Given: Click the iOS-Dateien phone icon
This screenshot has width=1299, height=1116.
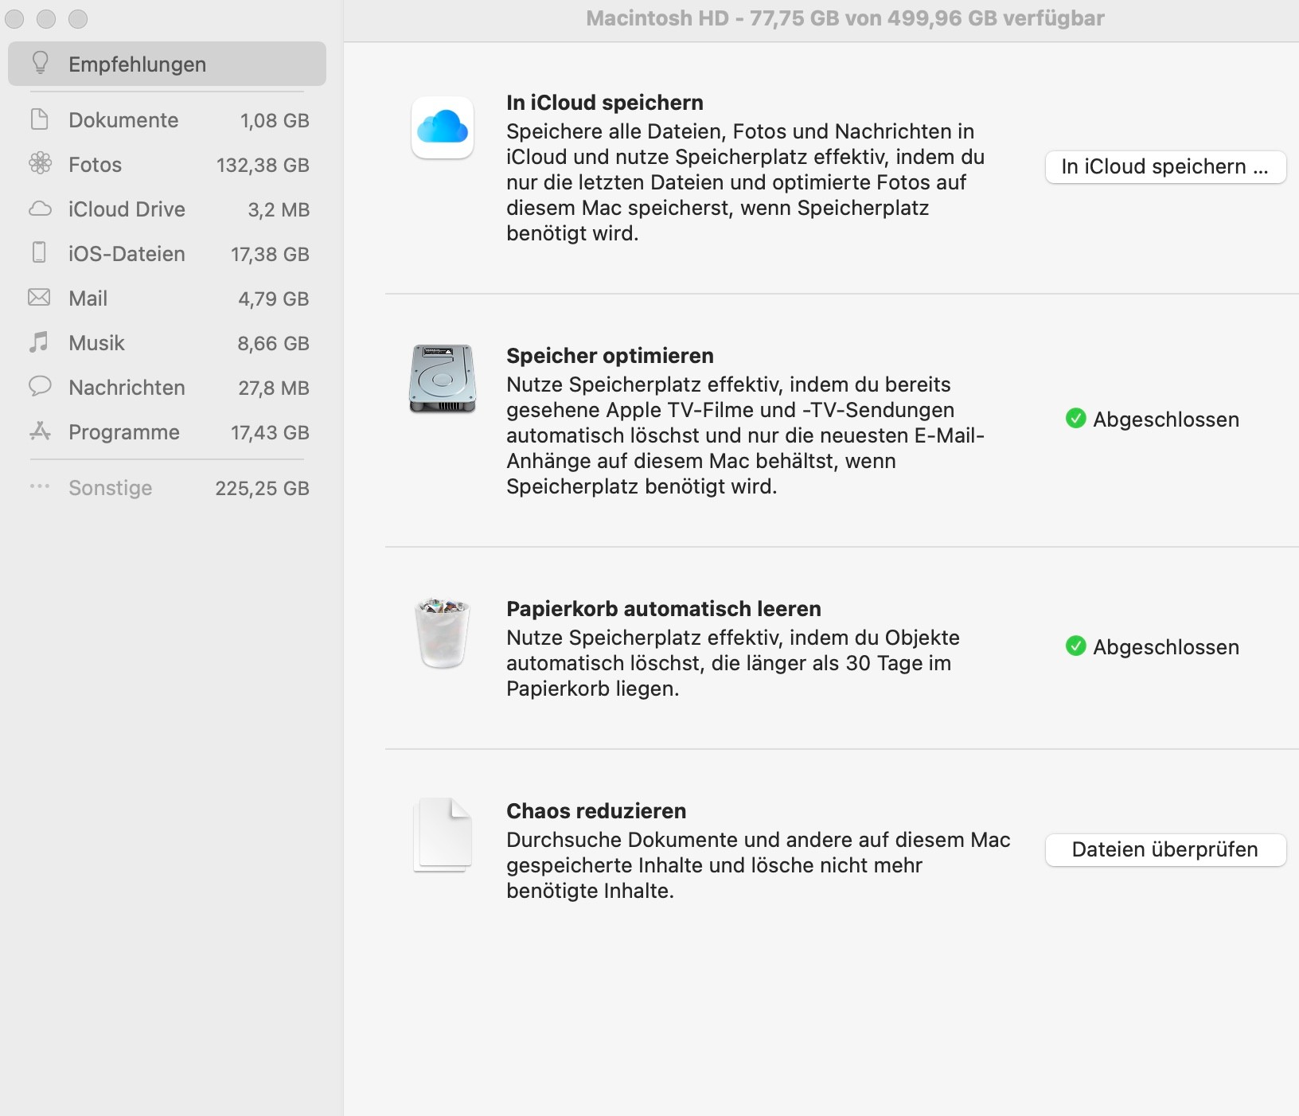Looking at the screenshot, I should coord(39,253).
